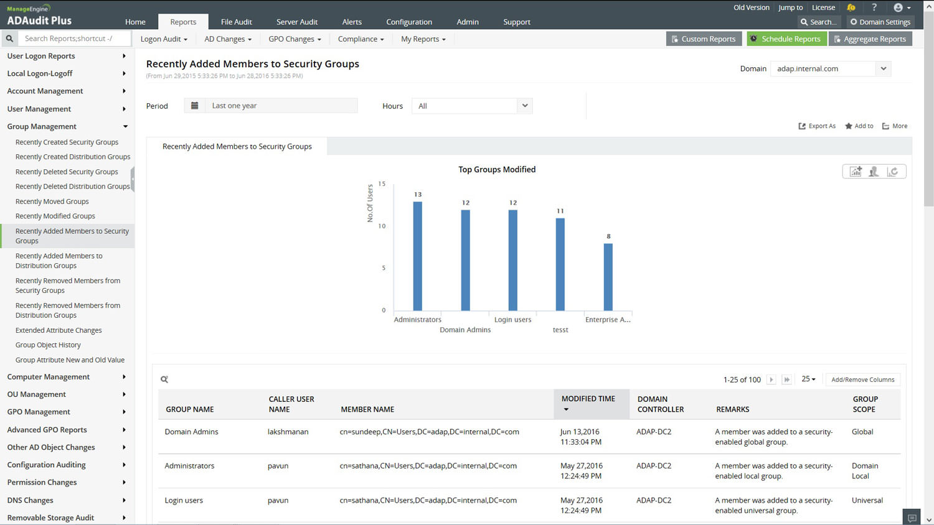Expand the rows-per-page 25 dropdown
934x525 pixels.
pos(808,379)
